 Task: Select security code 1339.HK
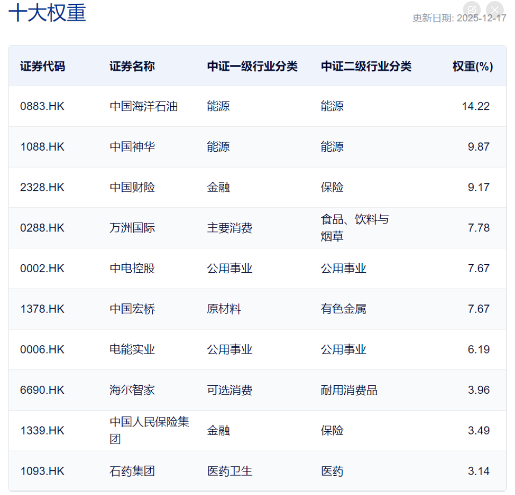click(42, 431)
